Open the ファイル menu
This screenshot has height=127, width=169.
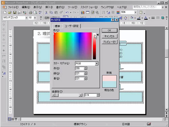click(13, 7)
